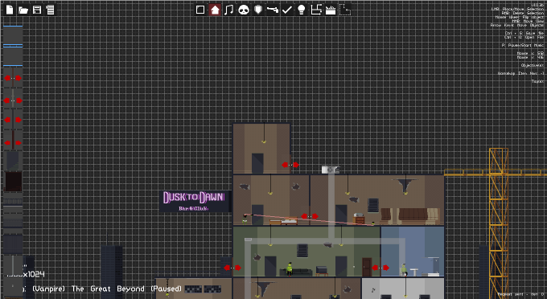Select the Dusk to Dawn neon sign
Screen dimensions: 547x299
(x=195, y=201)
